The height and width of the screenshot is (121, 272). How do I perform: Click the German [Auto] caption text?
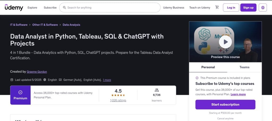click(x=73, y=80)
